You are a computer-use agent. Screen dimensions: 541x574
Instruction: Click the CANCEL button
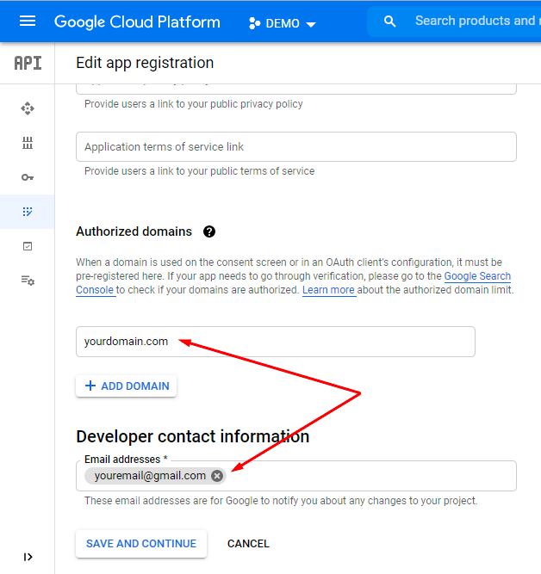[x=248, y=544]
